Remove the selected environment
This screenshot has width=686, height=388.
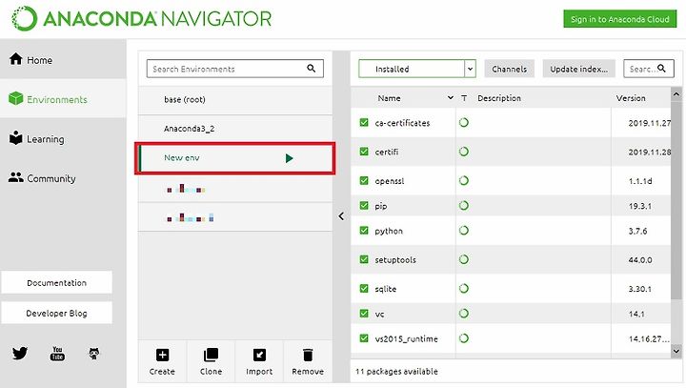coord(308,362)
